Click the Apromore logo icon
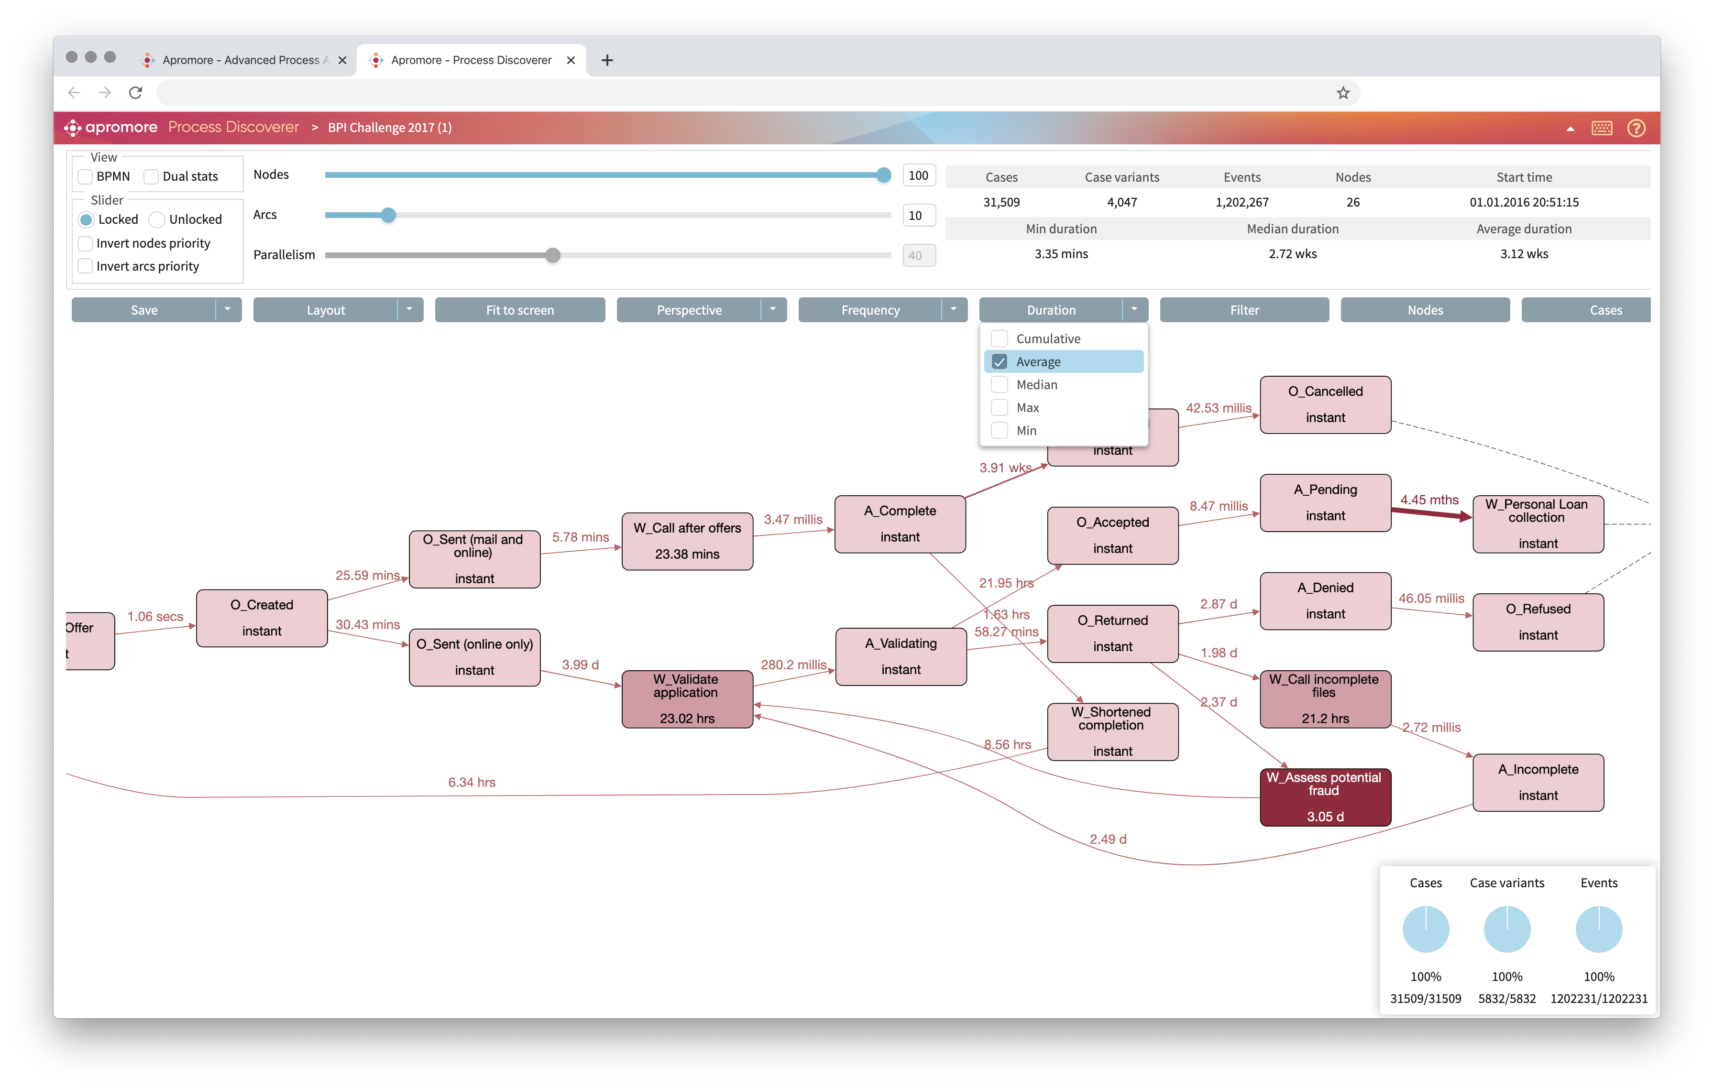 [x=72, y=127]
